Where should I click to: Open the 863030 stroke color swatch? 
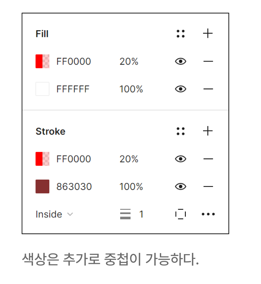[x=43, y=186]
